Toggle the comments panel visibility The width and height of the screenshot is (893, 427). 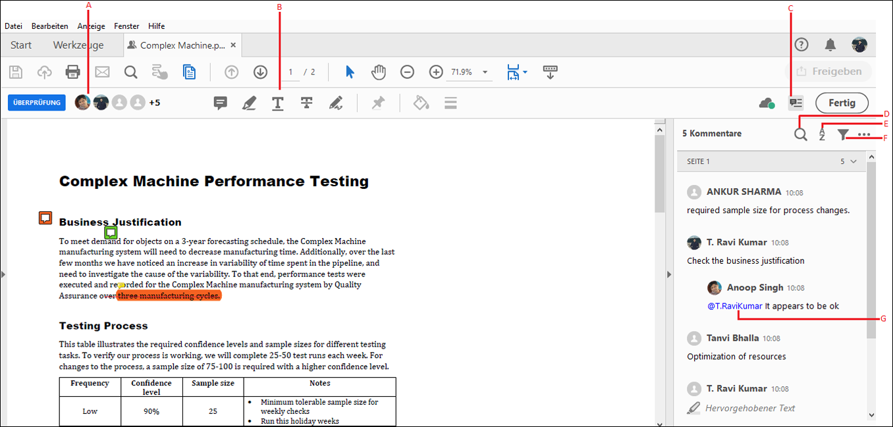tap(796, 103)
